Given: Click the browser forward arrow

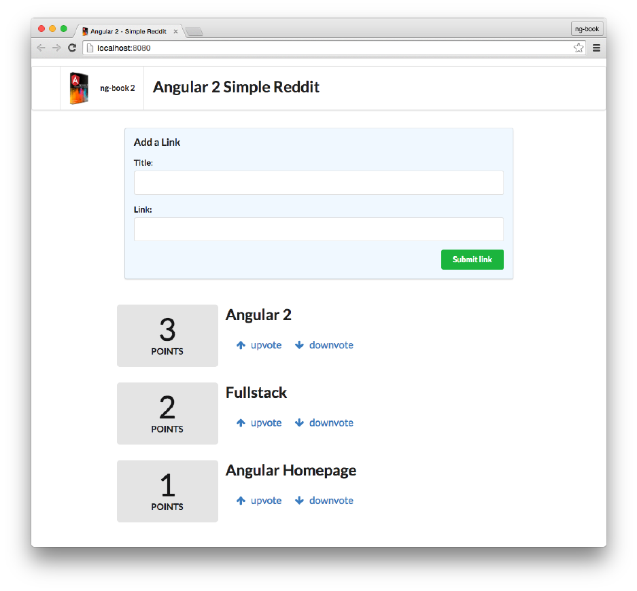Looking at the screenshot, I should click(x=56, y=48).
